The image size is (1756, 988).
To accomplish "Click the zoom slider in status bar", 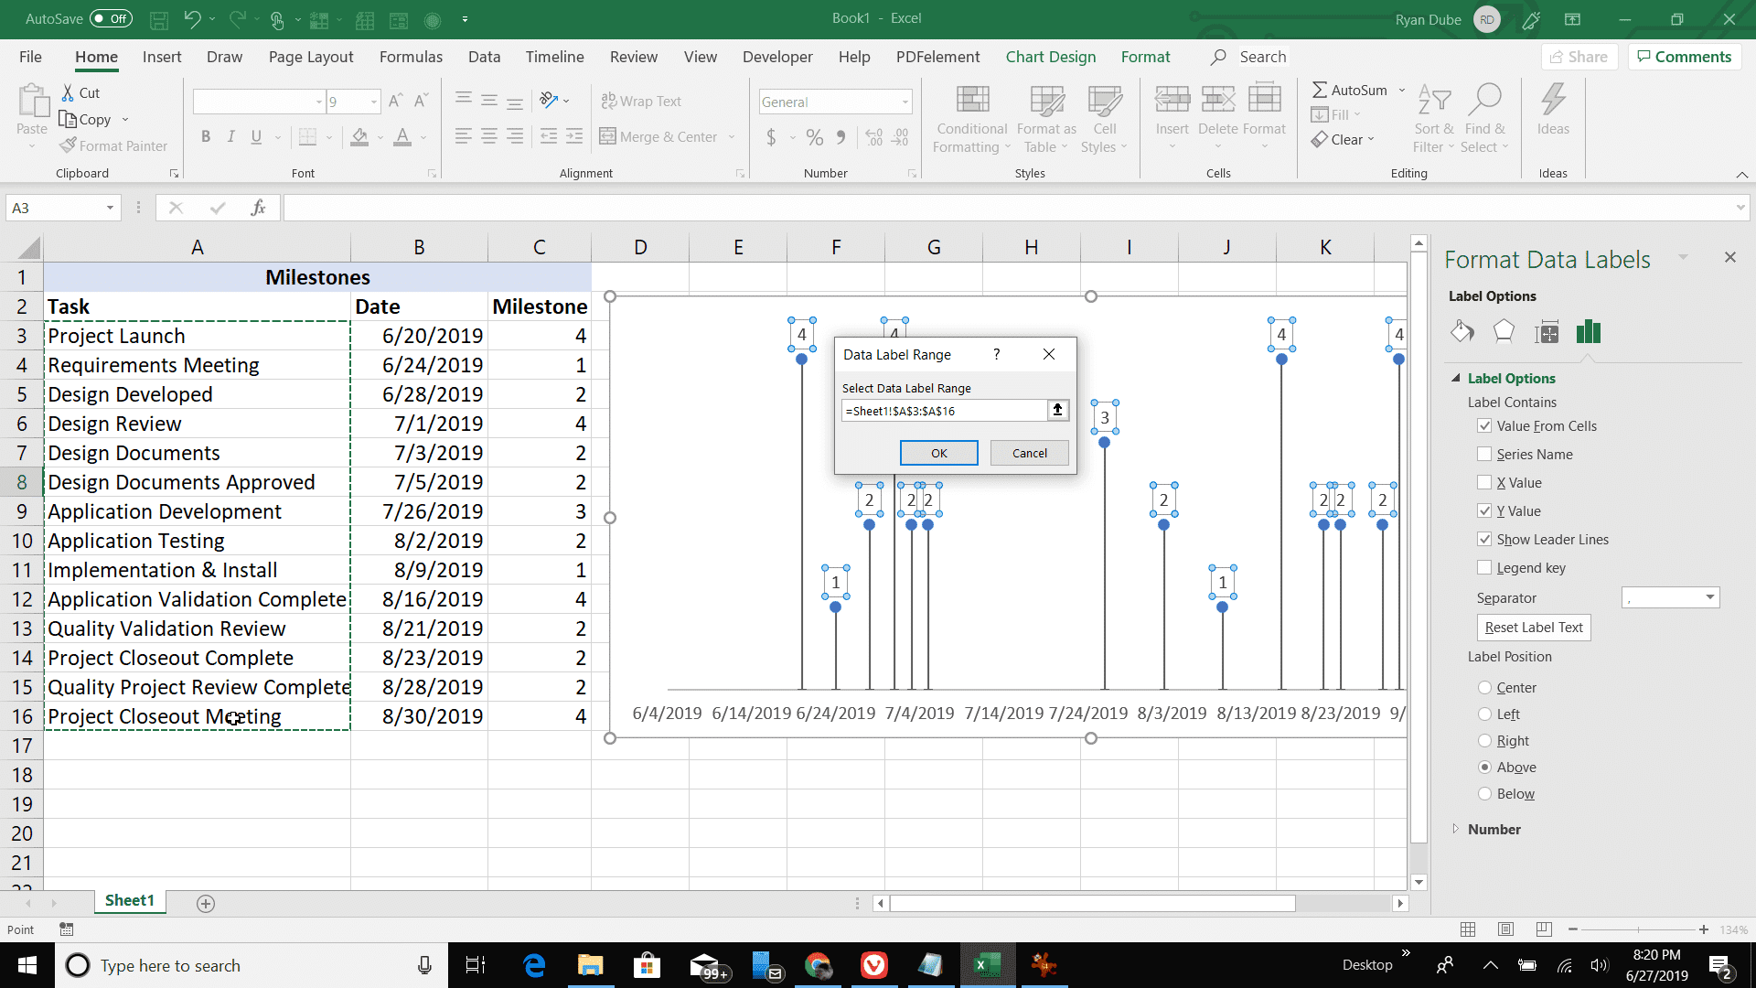I will coord(1638,929).
